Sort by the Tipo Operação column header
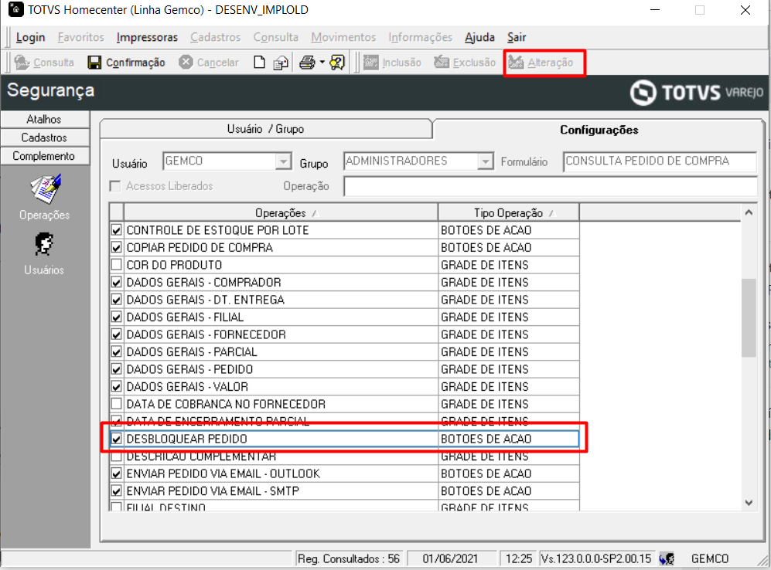 point(508,212)
